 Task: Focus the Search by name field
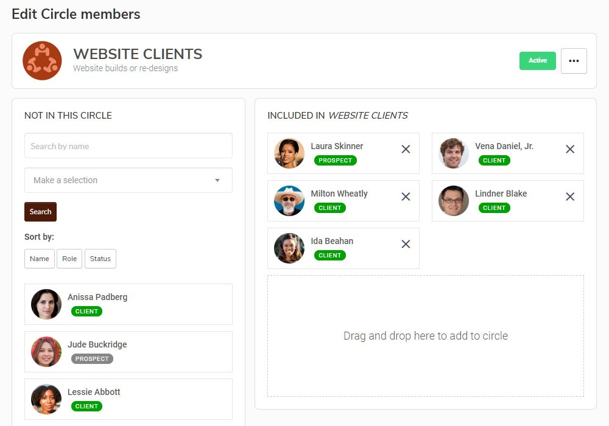[x=128, y=146]
